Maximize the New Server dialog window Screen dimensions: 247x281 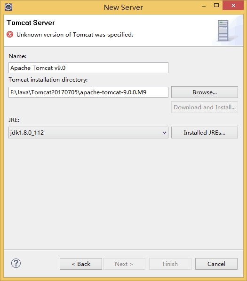tap(216, 5)
